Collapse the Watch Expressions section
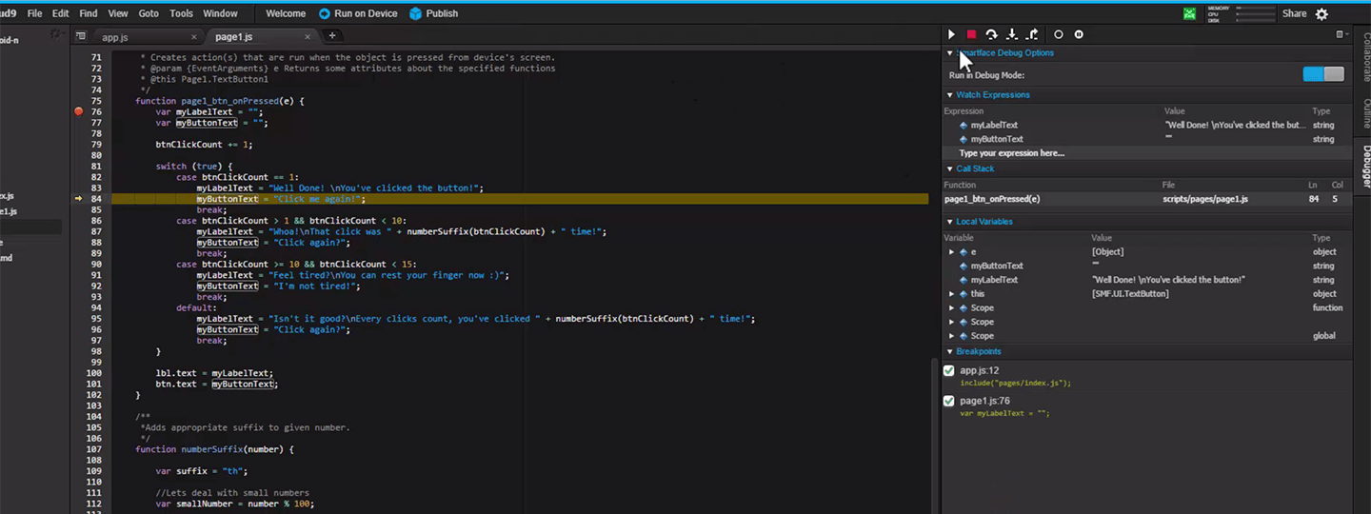 point(949,95)
